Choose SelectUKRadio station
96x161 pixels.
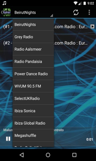point(33,98)
